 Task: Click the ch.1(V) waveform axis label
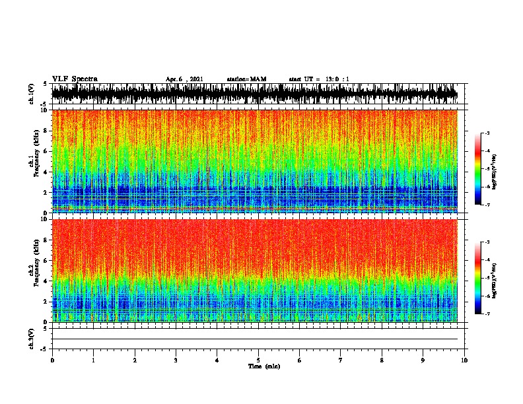tap(32, 94)
